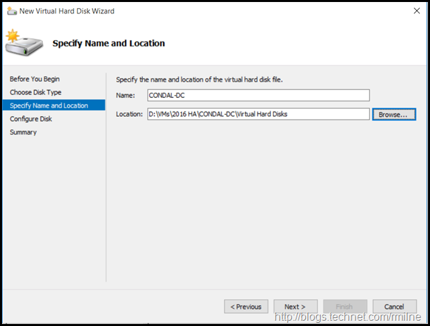Open the Summary step in the sidebar
430x326 pixels.
(x=23, y=132)
